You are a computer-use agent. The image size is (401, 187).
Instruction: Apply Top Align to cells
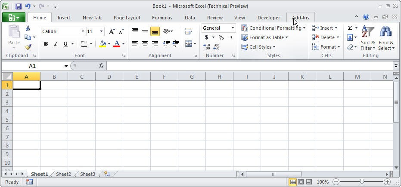[x=135, y=32]
